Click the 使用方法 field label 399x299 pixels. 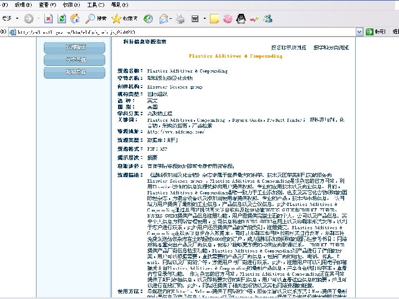point(130,291)
